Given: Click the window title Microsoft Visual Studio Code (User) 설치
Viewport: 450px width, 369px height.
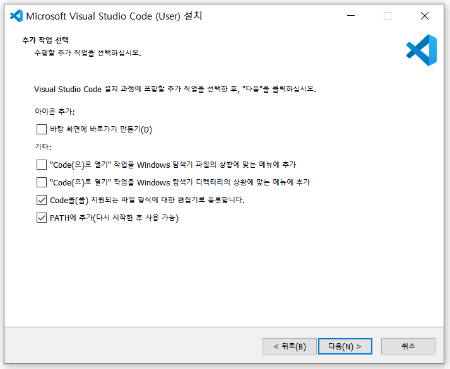Looking at the screenshot, I should point(114,16).
